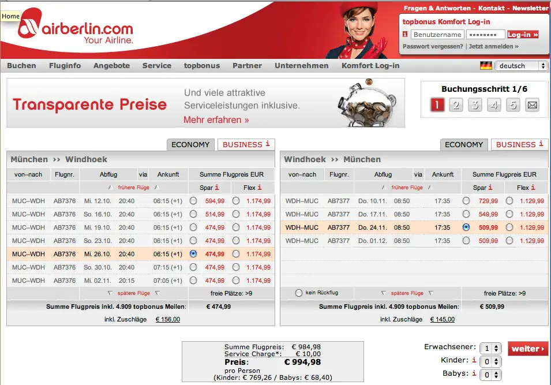Select Flex fare for Do. 01.12. return
The width and height of the screenshot is (551, 385).
pyautogui.click(x=509, y=241)
